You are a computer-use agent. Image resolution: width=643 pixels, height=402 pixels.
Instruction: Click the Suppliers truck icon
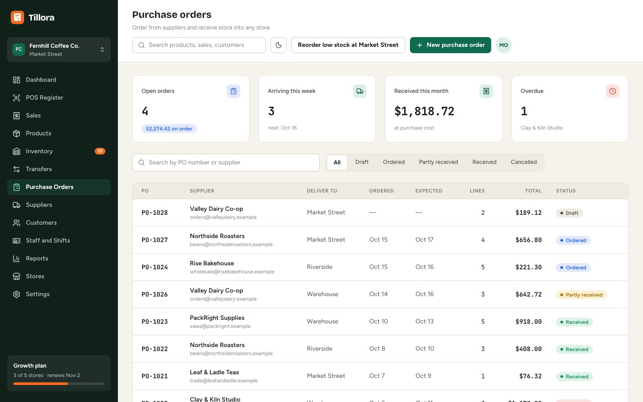click(17, 205)
